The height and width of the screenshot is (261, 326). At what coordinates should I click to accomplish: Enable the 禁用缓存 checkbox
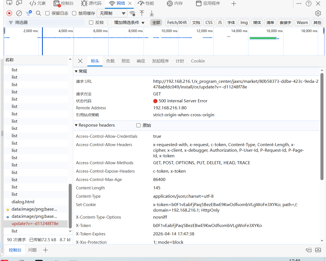pos(74,13)
